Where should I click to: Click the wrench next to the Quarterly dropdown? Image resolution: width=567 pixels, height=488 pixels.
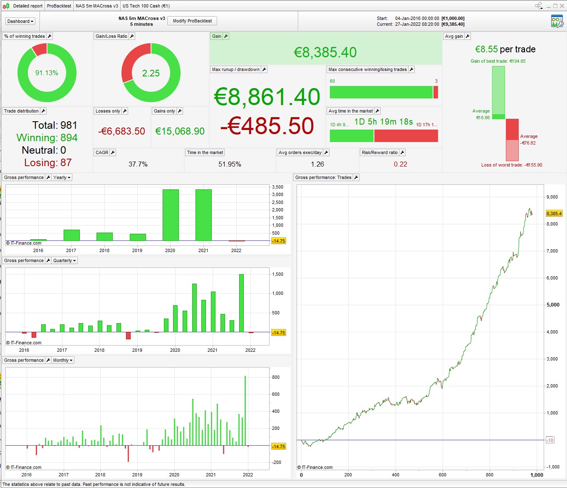(48, 260)
